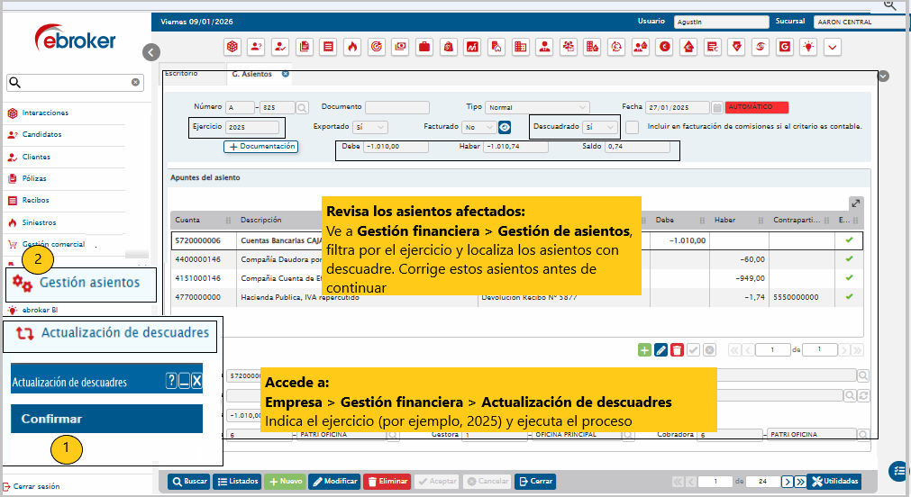Enable Incluir en facturación de comisiones checkbox

click(633, 127)
